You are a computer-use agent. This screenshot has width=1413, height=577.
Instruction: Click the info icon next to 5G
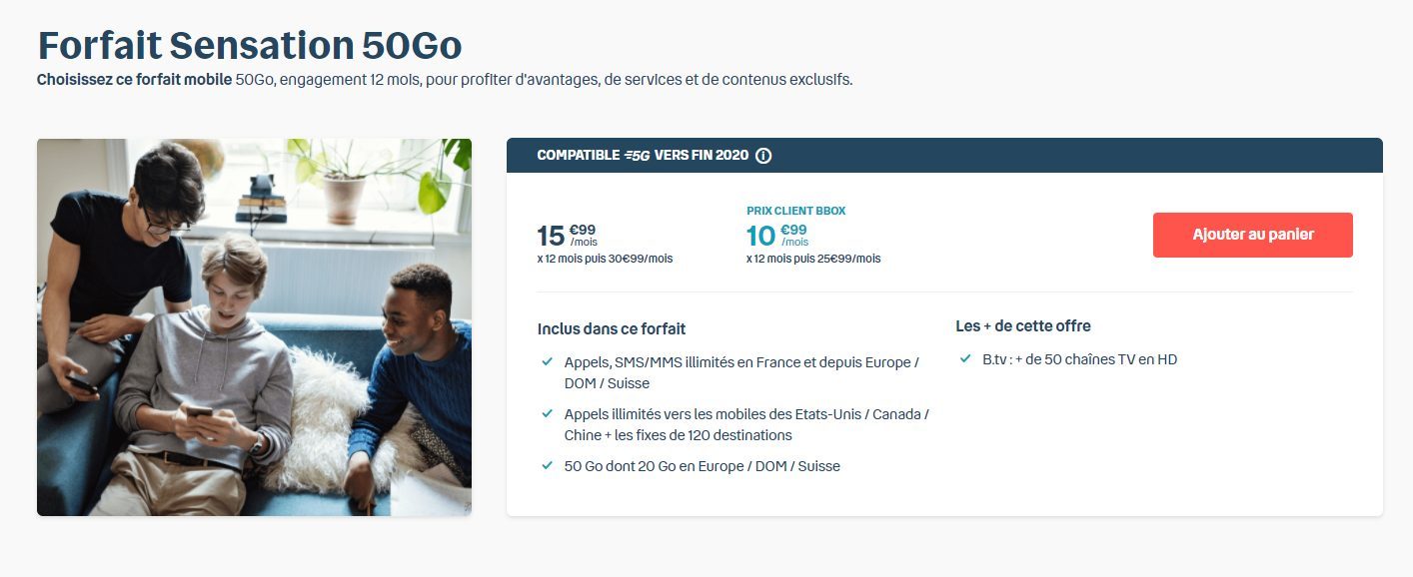[x=763, y=156]
